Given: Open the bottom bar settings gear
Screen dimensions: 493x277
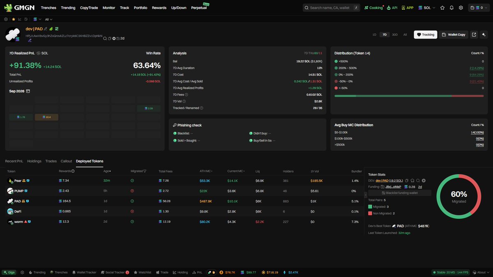Looking at the screenshot, I should coord(22,272).
